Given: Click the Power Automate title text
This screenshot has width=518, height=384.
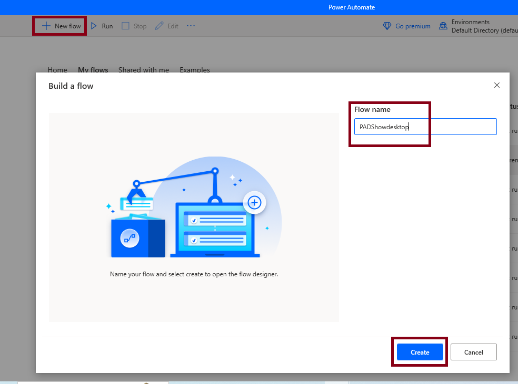Looking at the screenshot, I should [x=352, y=7].
